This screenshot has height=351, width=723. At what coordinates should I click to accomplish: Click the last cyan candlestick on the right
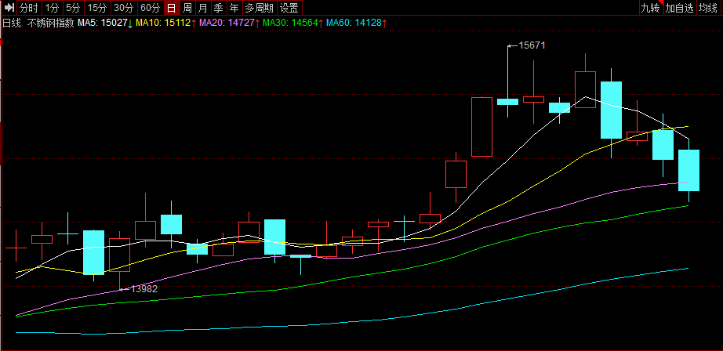(688, 170)
